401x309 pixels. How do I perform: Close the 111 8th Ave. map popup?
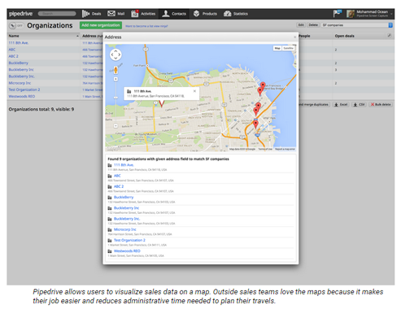(x=194, y=91)
